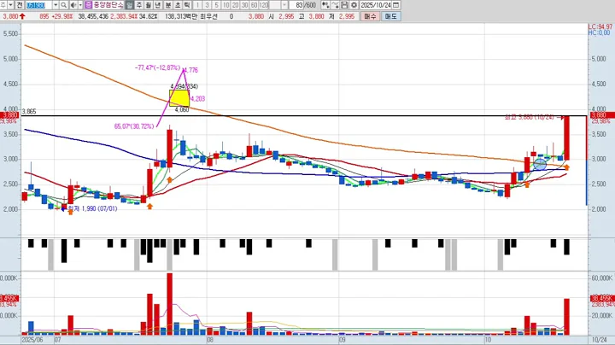Click the 3,865 horizontal line label

(29, 112)
